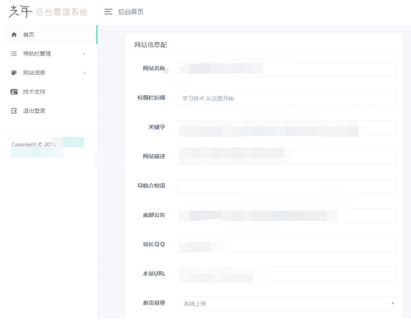The image size is (411, 321).
Task: Click the 标题栏后缀 text field
Action: (286, 98)
